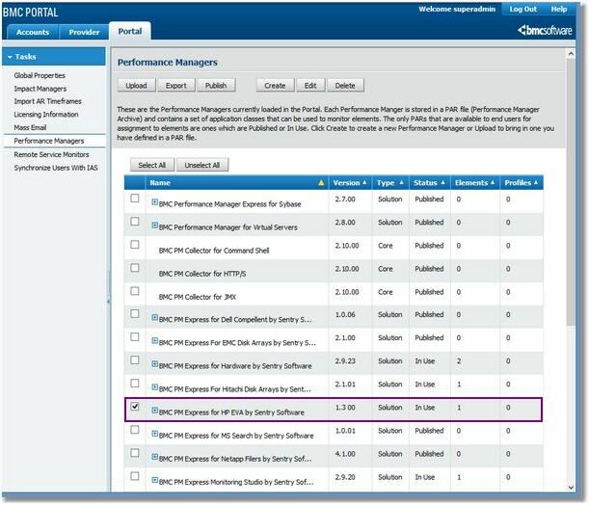Click the Create button
Screen dimensions: 589x505
click(275, 86)
